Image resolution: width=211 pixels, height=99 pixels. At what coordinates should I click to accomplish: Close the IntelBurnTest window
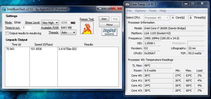pyautogui.click(x=116, y=8)
